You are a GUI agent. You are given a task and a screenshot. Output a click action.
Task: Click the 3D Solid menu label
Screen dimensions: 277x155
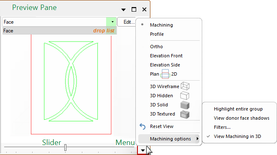[159, 105]
